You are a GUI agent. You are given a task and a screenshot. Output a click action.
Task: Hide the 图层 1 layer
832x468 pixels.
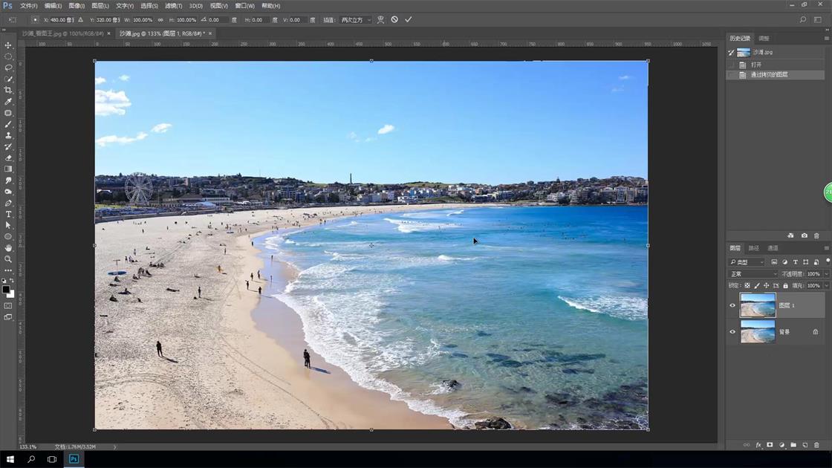pos(732,305)
